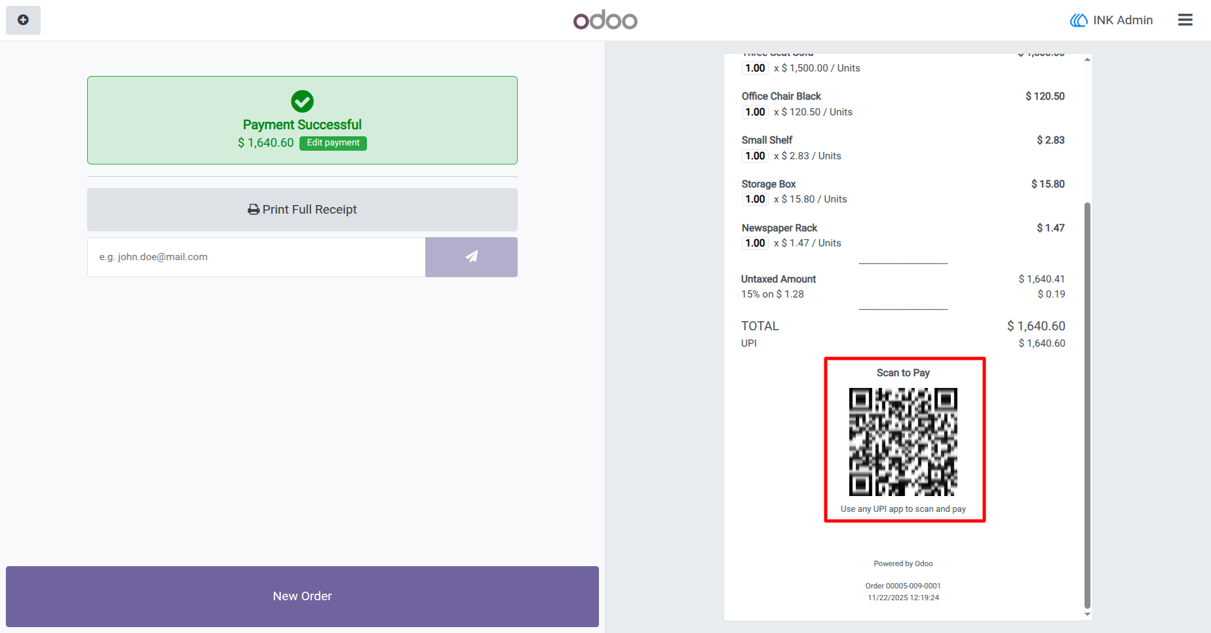Click the 'Storage Box' receipt line
Screen dimensions: 1211x633
coord(903,191)
